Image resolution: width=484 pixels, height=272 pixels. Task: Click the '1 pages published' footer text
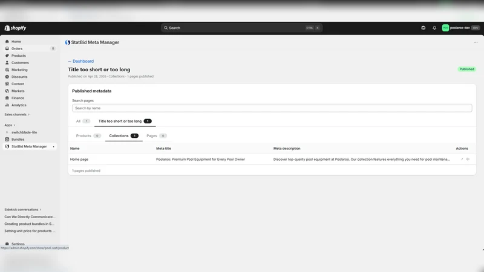[86, 171]
